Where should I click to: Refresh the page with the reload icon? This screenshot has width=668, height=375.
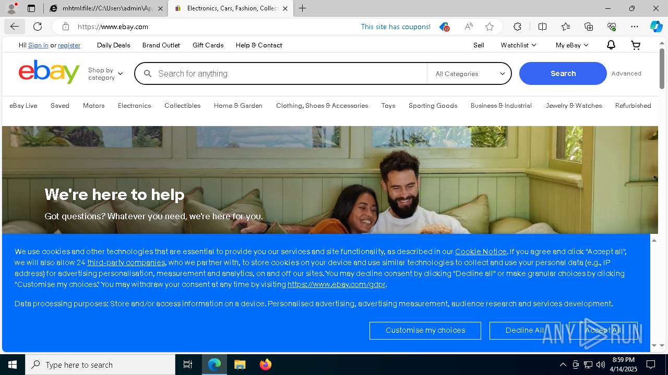(x=38, y=27)
